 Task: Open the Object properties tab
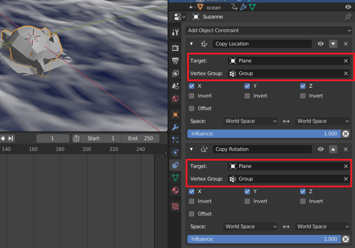175,114
